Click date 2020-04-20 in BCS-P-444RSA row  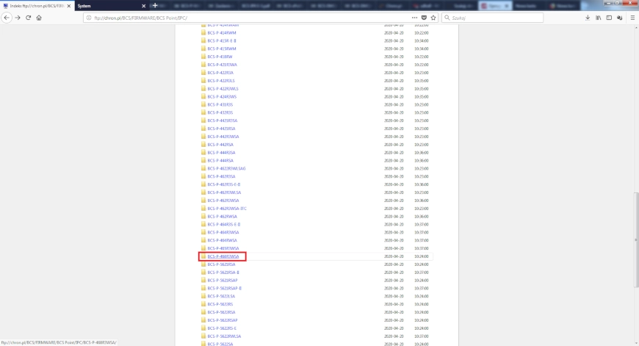click(394, 161)
